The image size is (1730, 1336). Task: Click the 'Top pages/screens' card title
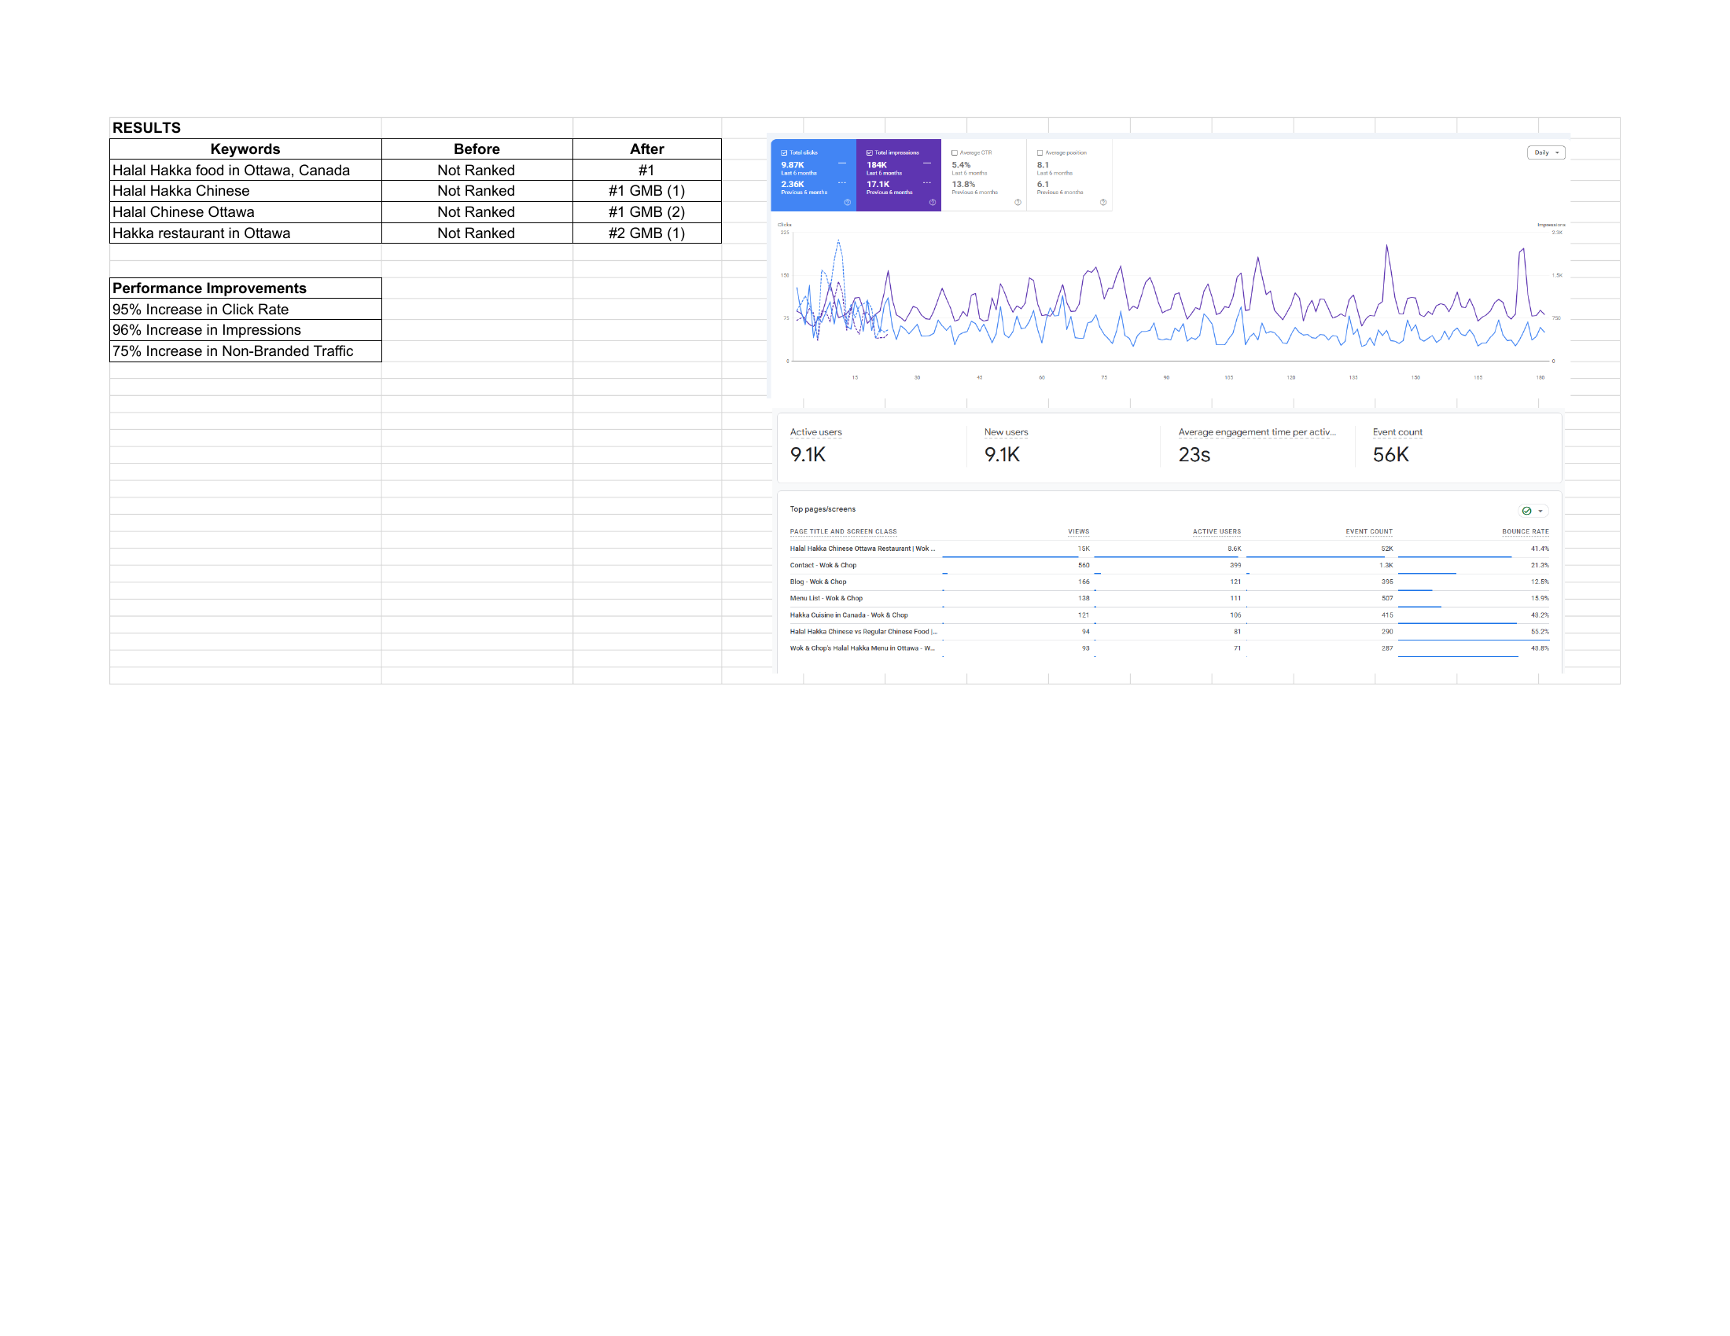click(x=823, y=509)
